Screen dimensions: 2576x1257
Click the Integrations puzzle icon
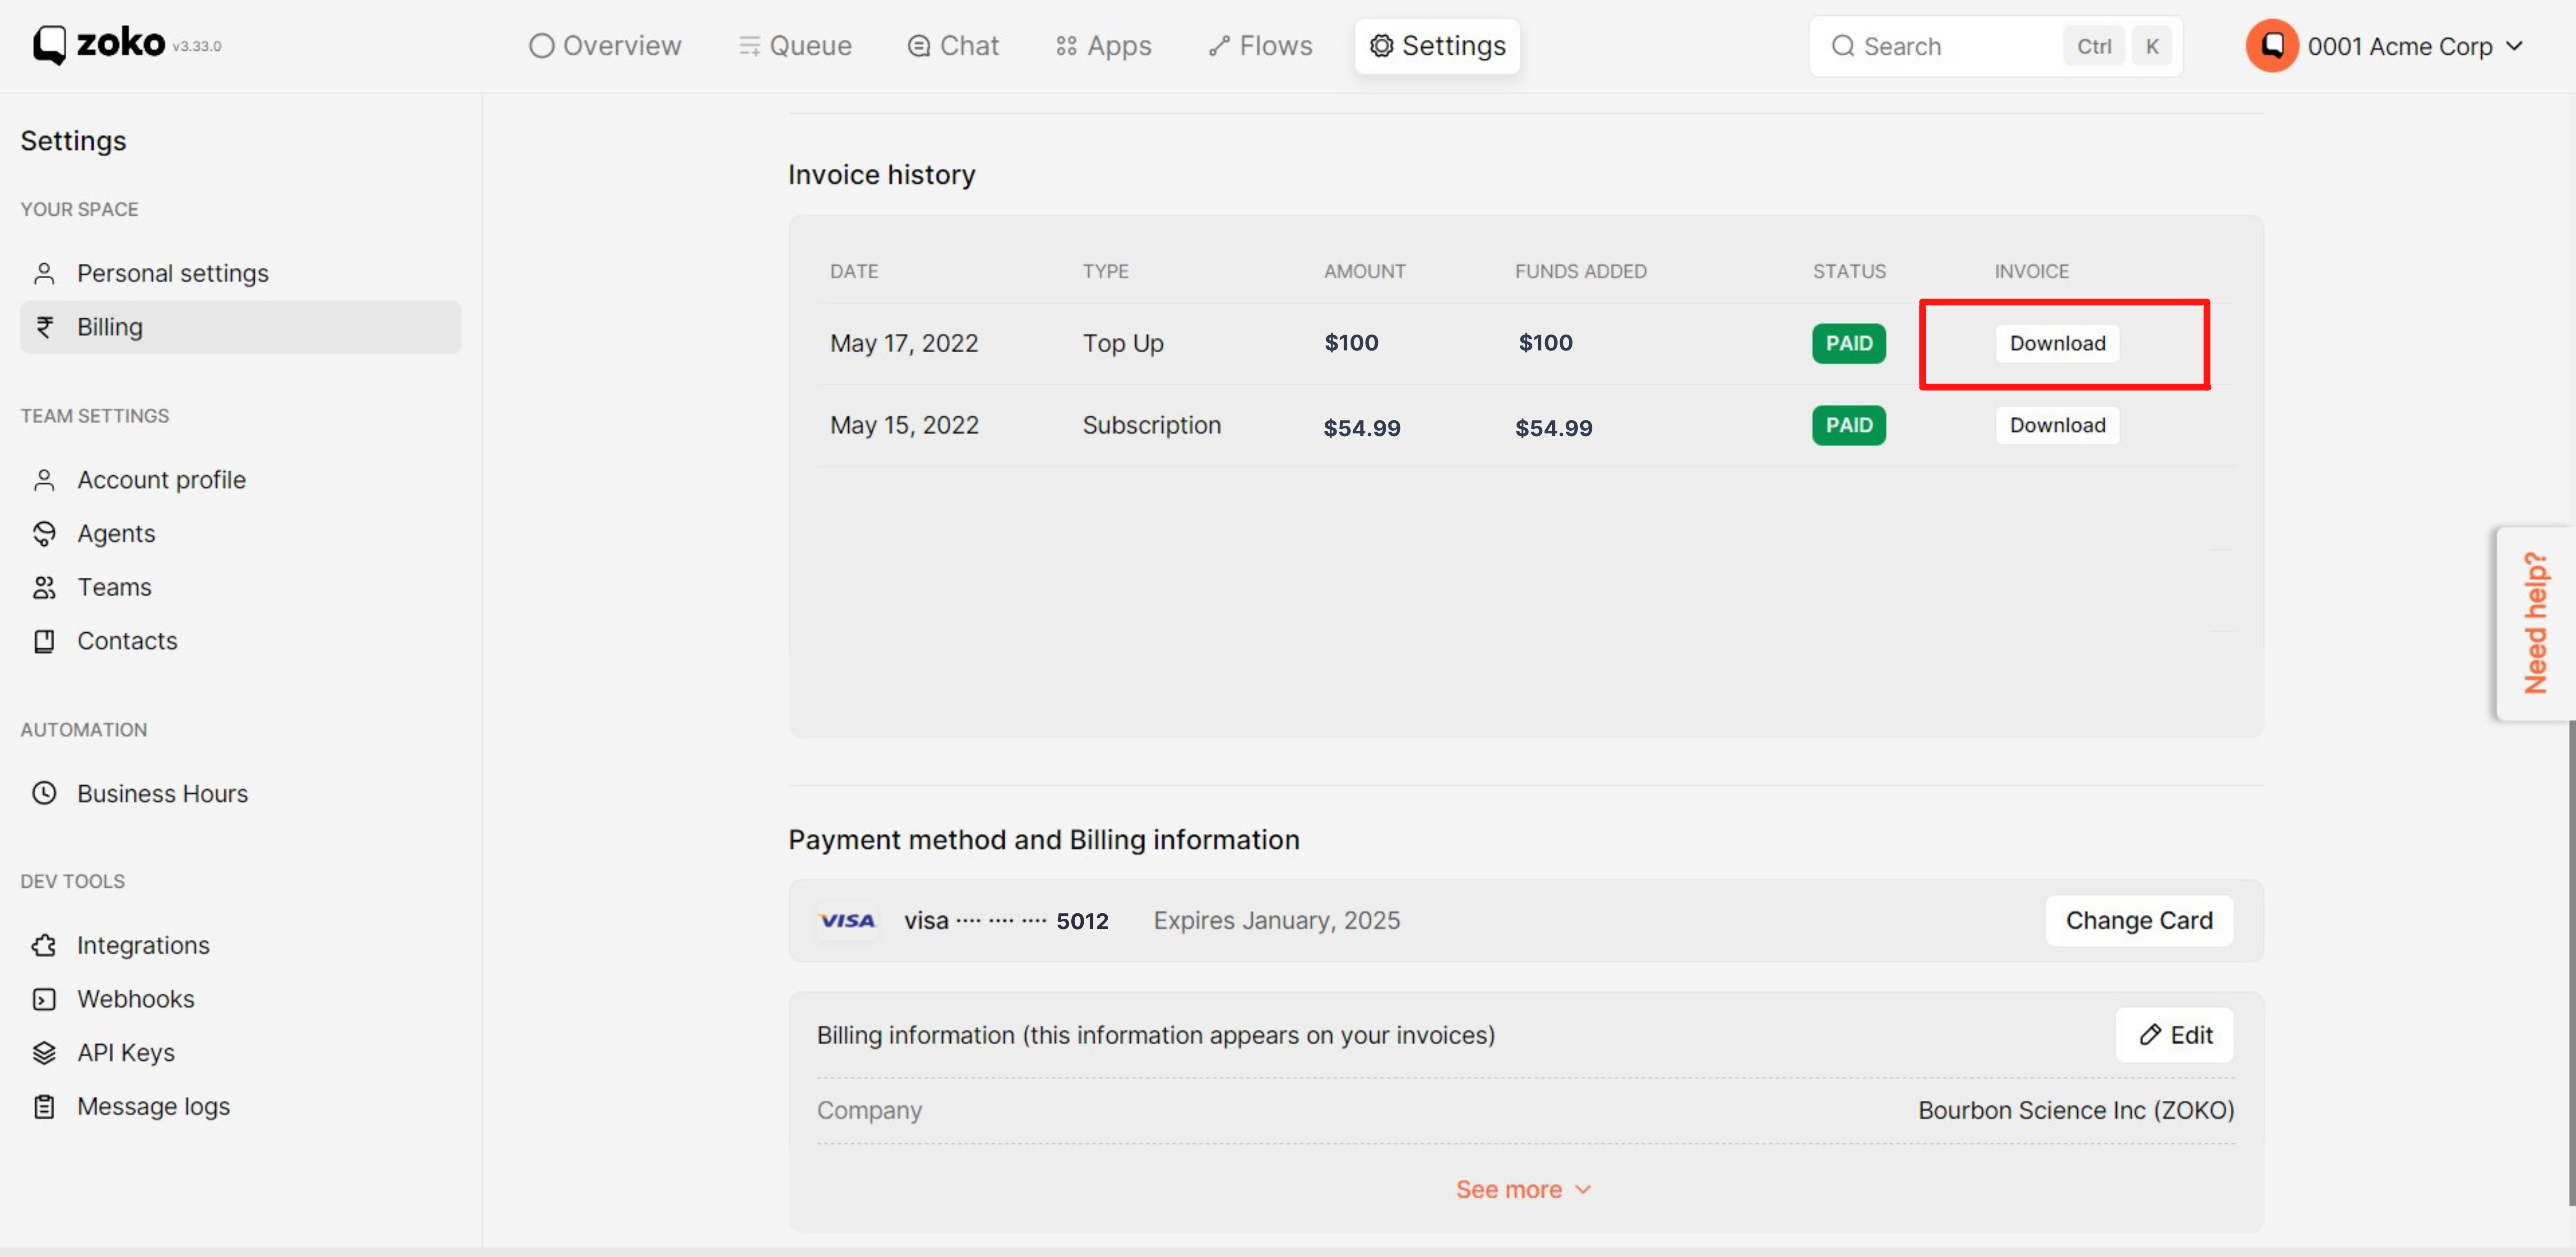(x=44, y=945)
